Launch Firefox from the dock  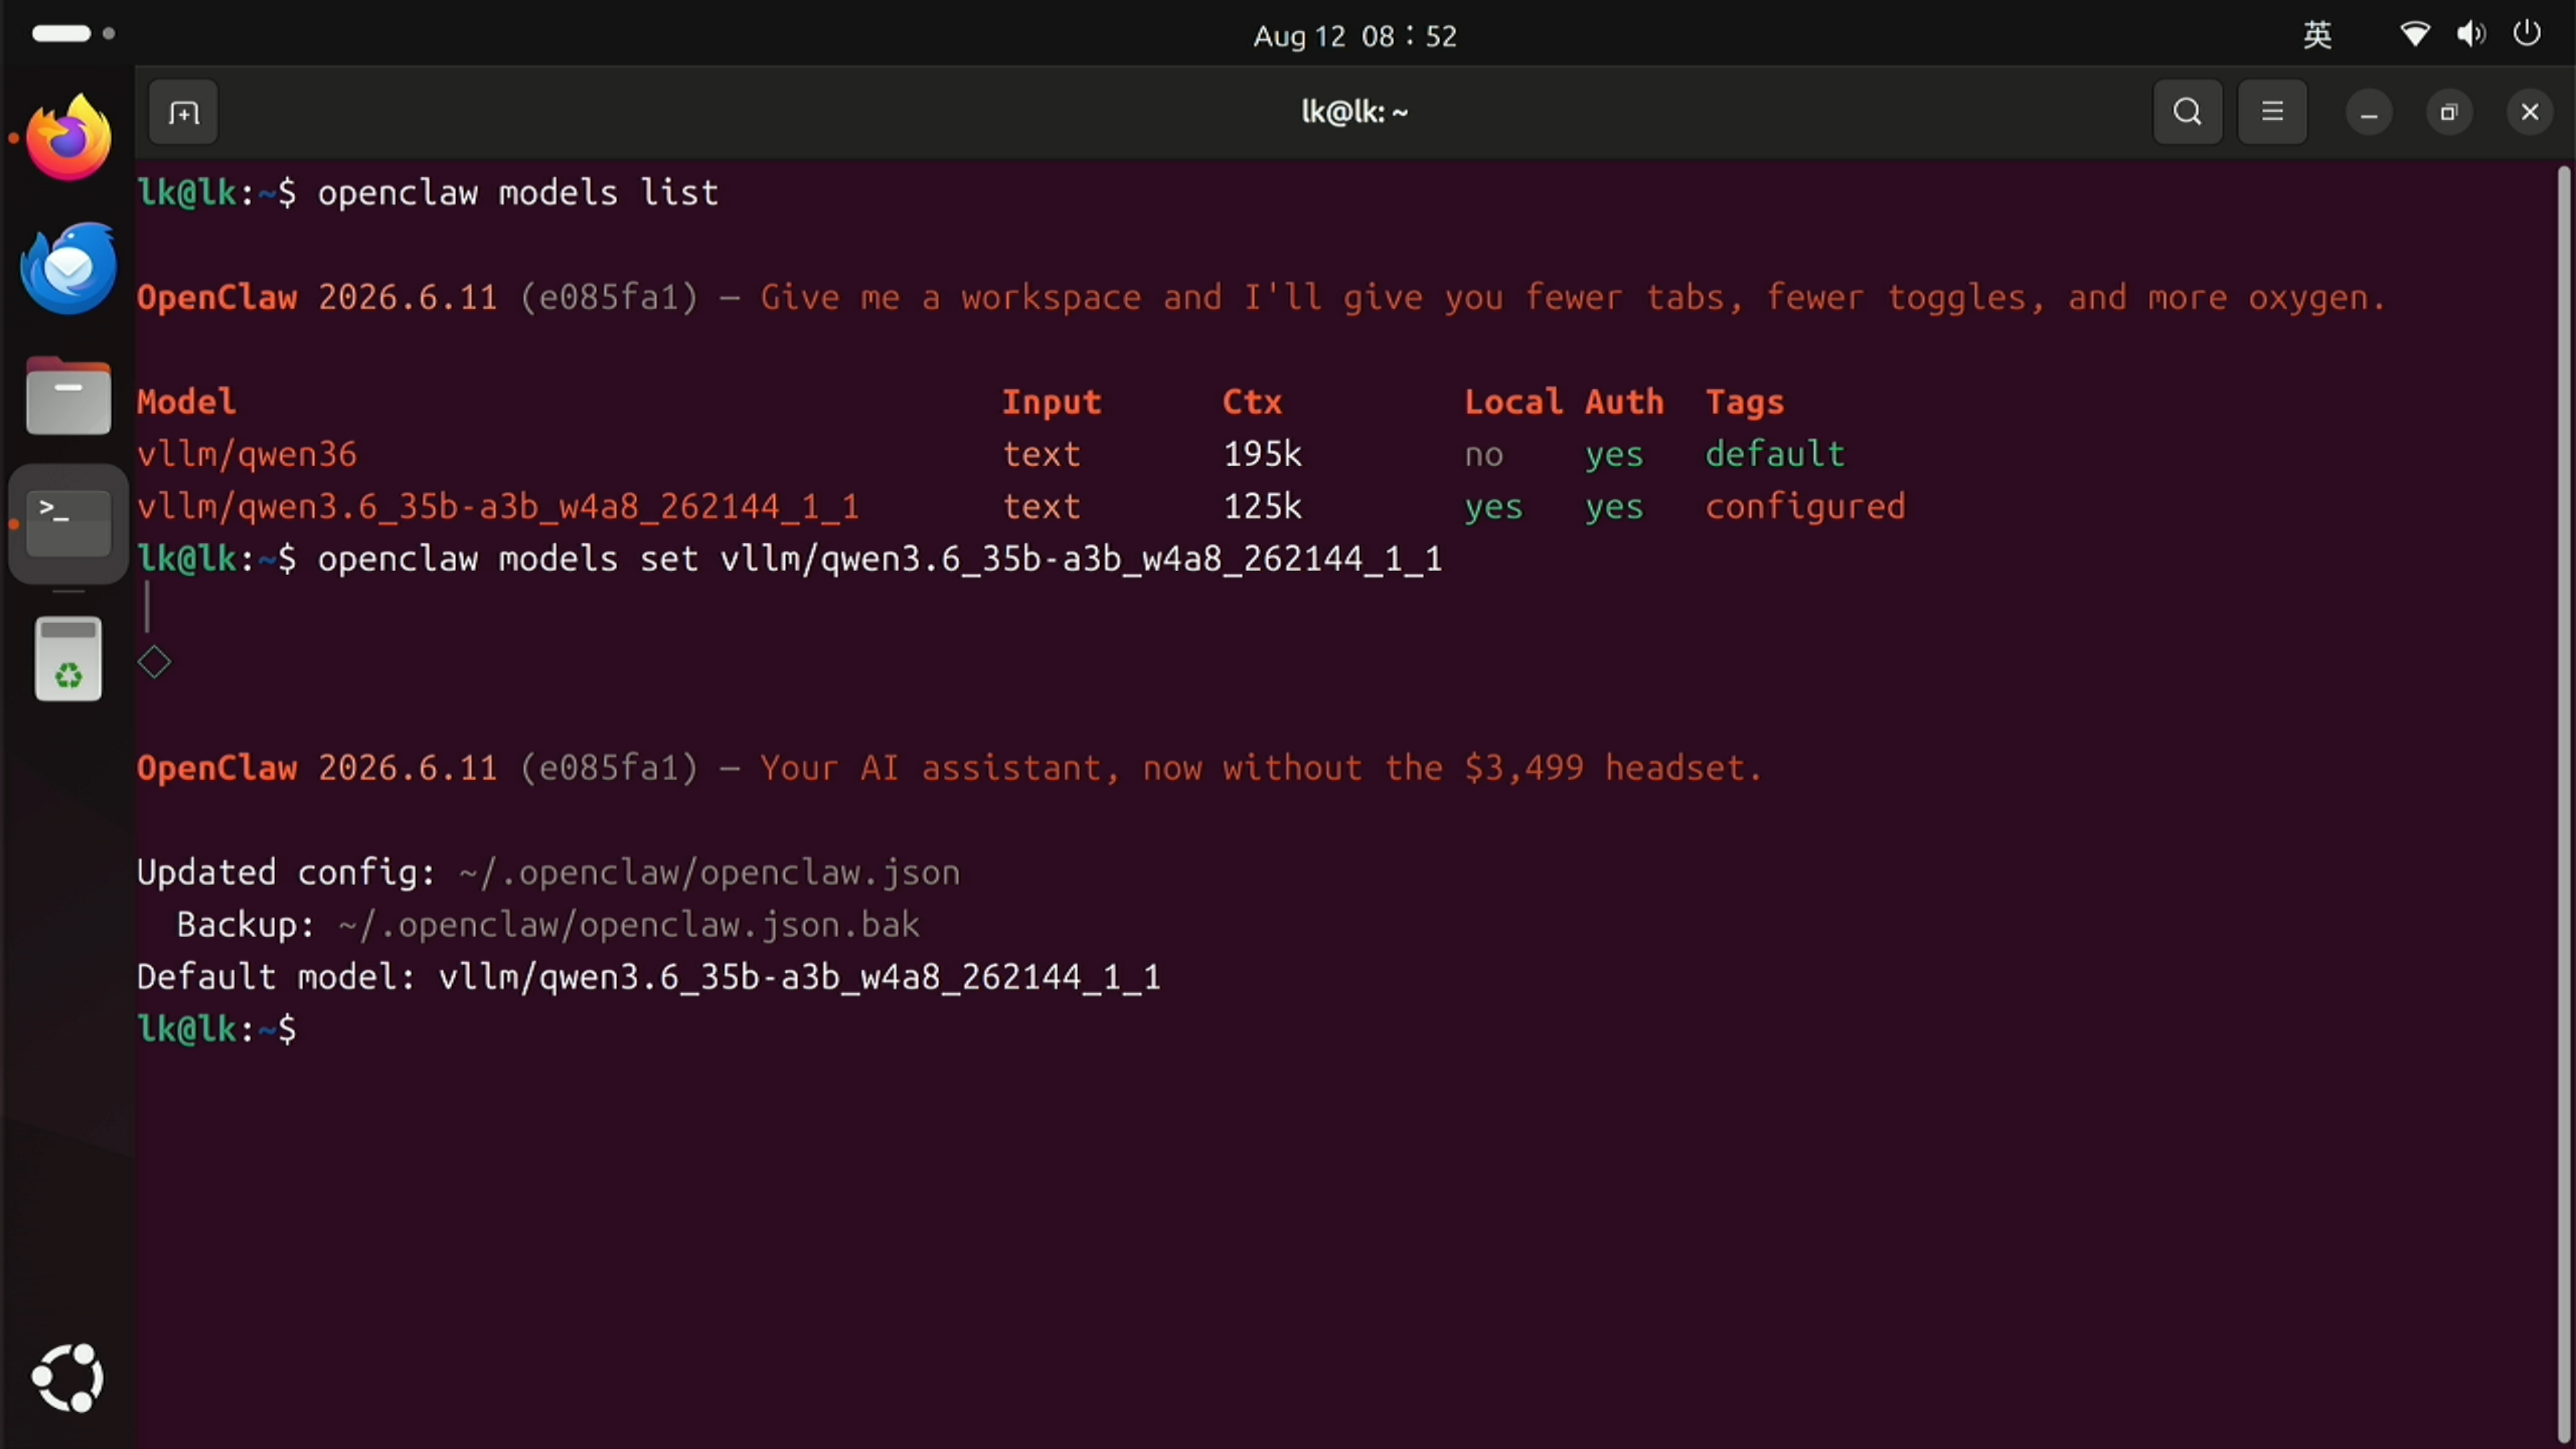(x=68, y=138)
